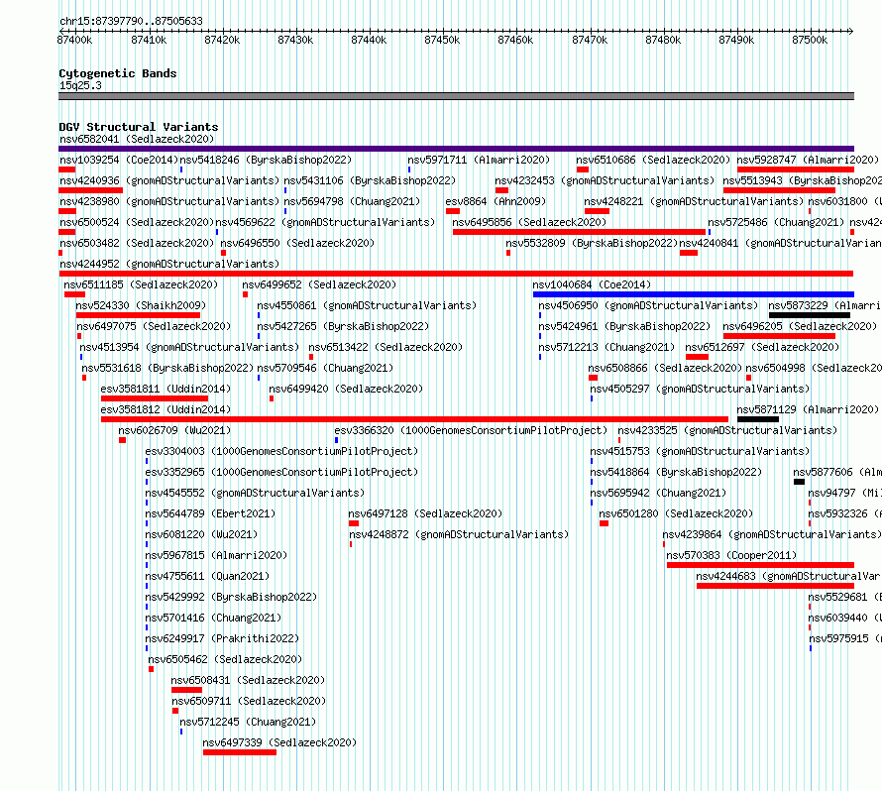882x791 pixels.
Task: Open nsv1040684 (Coe2014) label
Action: [592, 284]
